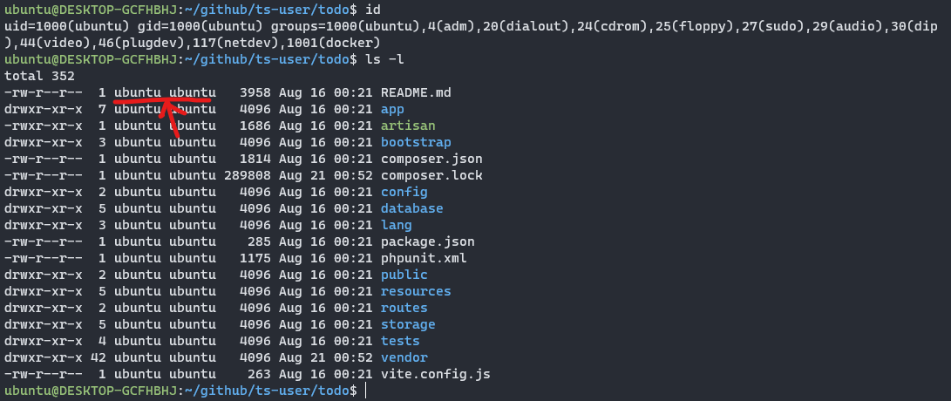Select the tests directory name

[x=400, y=341]
